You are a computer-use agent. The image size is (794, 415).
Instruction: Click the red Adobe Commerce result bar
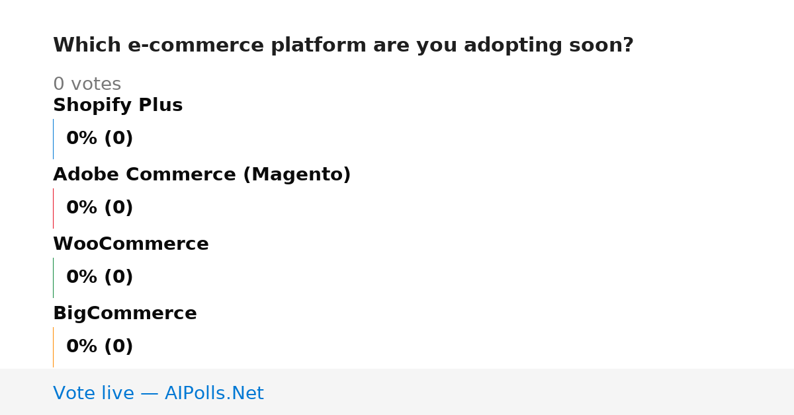[x=53, y=208]
